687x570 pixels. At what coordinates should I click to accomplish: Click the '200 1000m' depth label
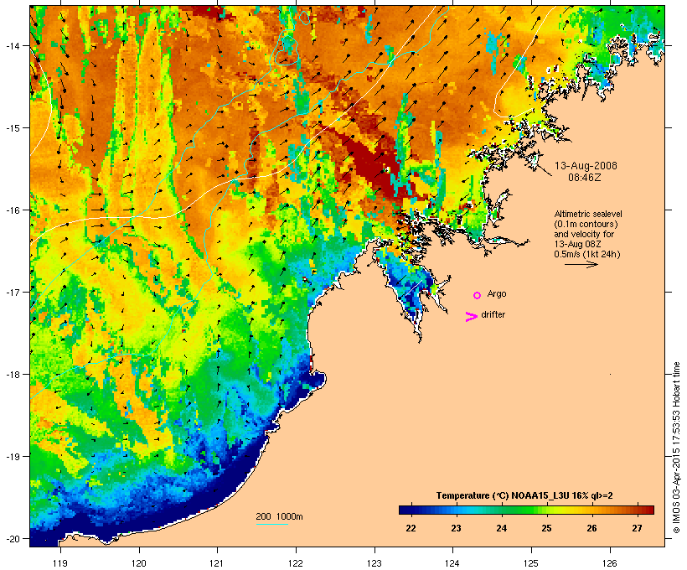click(x=279, y=516)
